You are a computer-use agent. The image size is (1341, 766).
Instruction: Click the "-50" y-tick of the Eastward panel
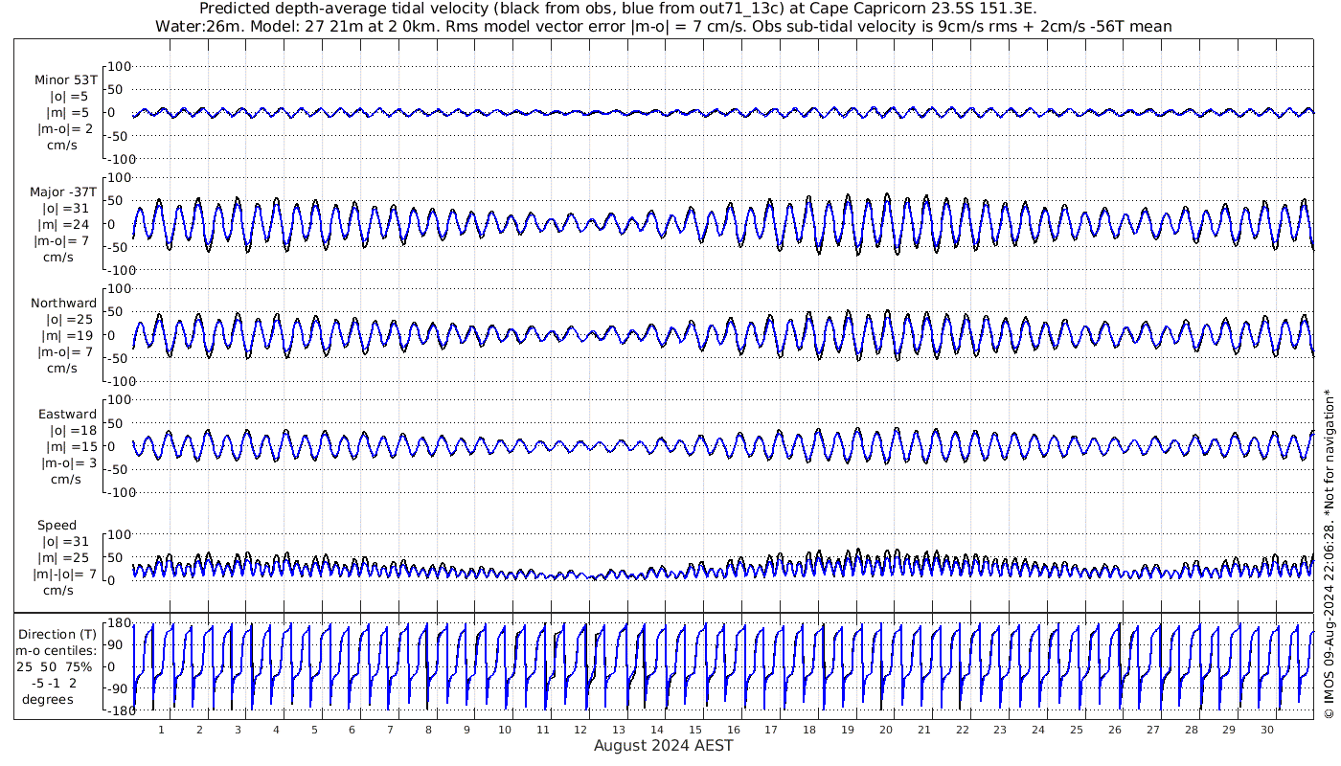coord(119,469)
